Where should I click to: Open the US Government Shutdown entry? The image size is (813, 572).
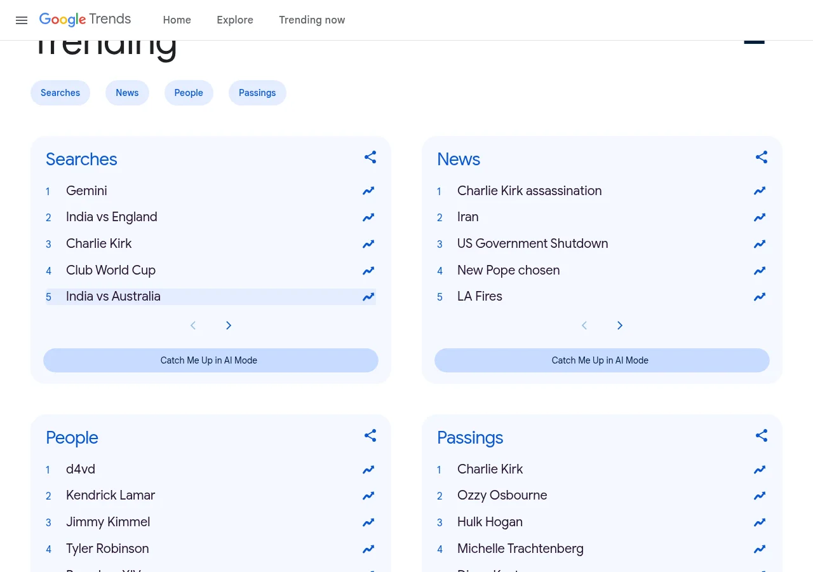(532, 243)
